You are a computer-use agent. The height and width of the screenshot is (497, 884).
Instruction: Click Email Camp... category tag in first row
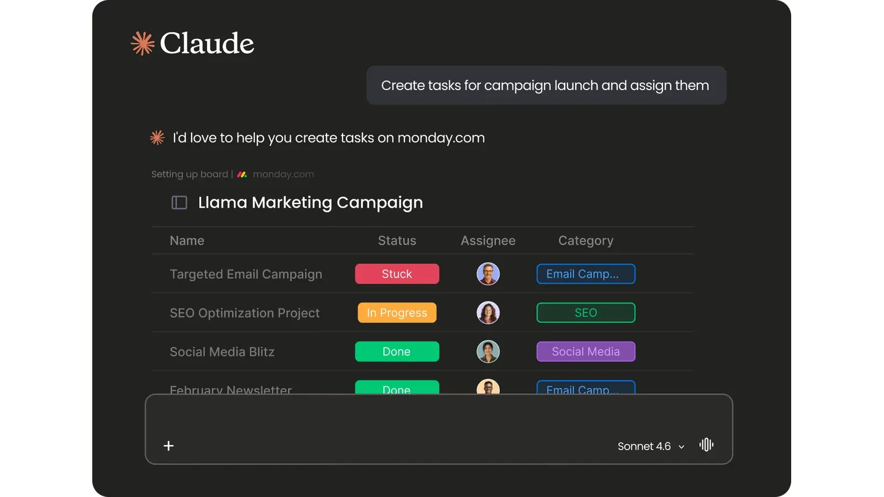[586, 274]
